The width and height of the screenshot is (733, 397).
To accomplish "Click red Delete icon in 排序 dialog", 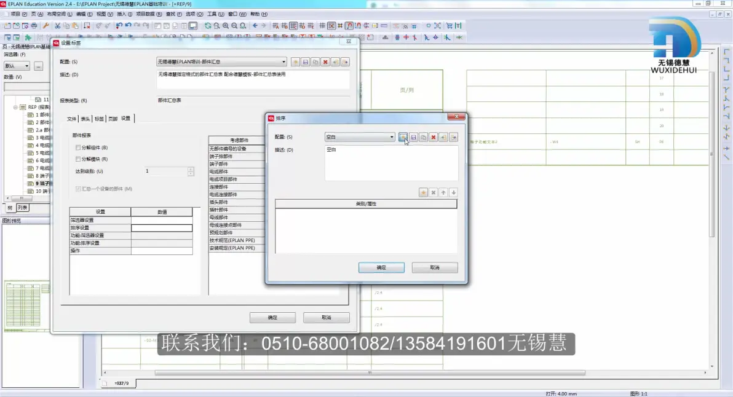I will (x=434, y=137).
